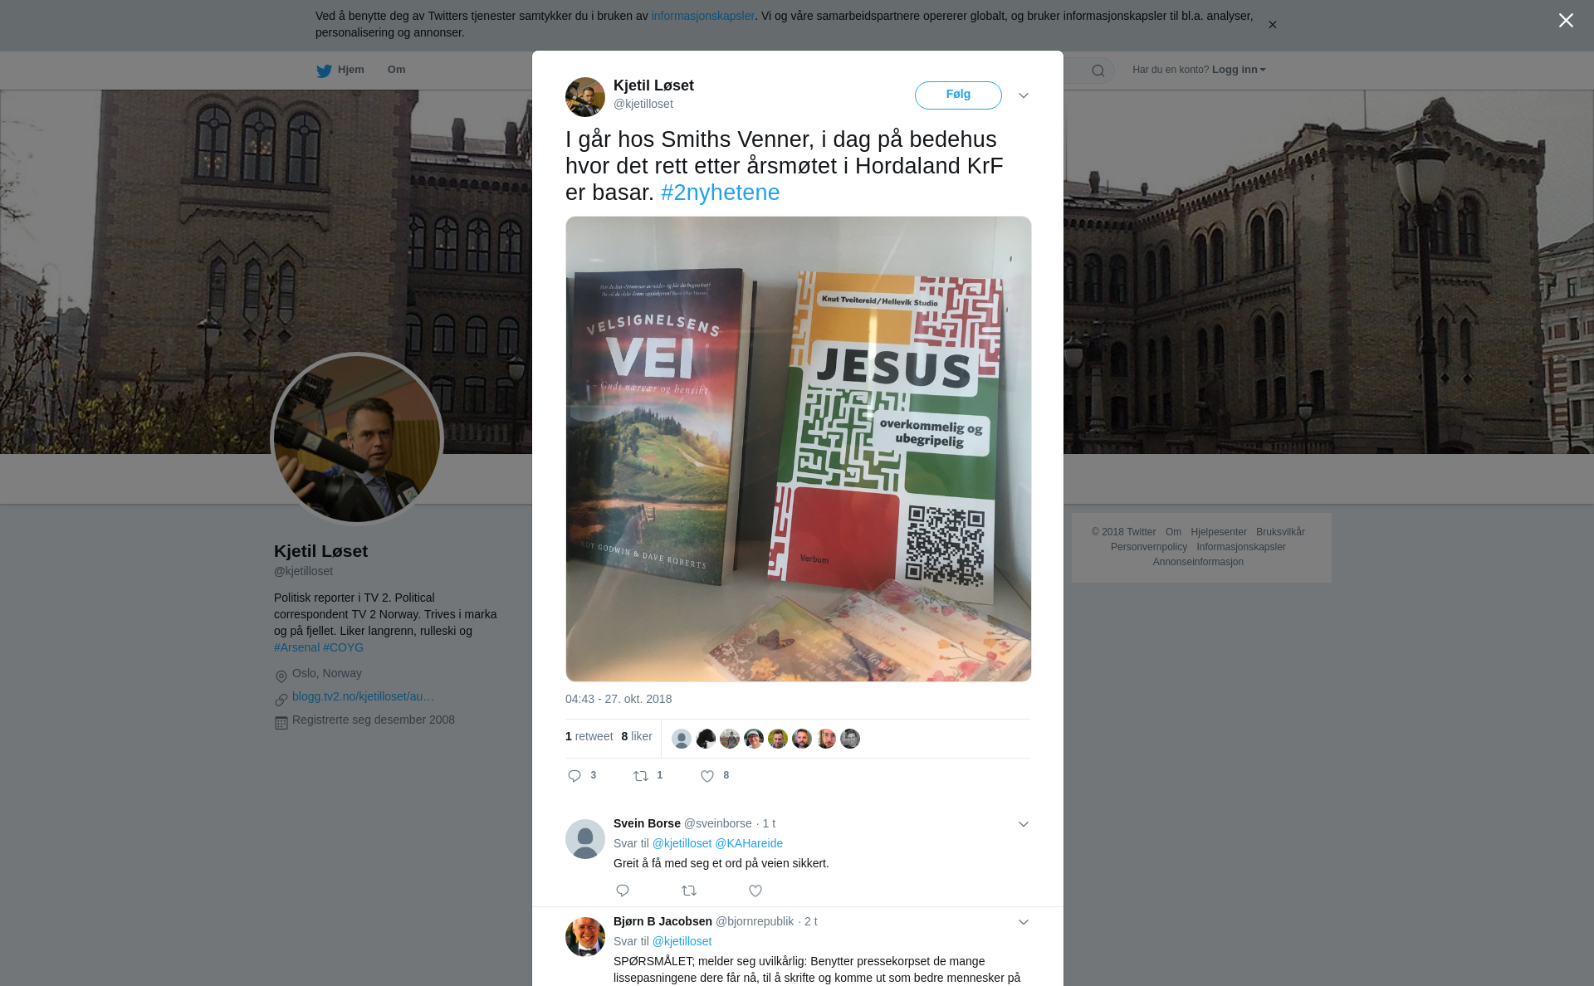Close the tweet overlay with X
The height and width of the screenshot is (986, 1594).
pos(1566,21)
